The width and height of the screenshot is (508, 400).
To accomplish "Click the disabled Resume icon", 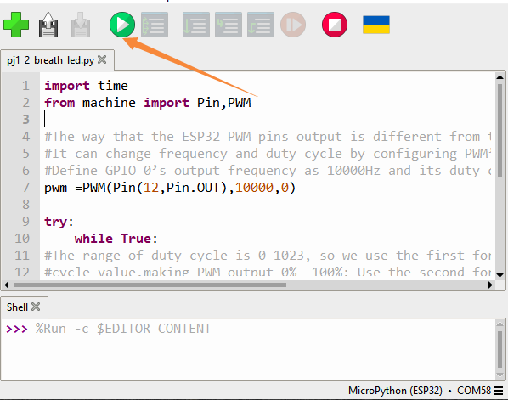I will [293, 25].
